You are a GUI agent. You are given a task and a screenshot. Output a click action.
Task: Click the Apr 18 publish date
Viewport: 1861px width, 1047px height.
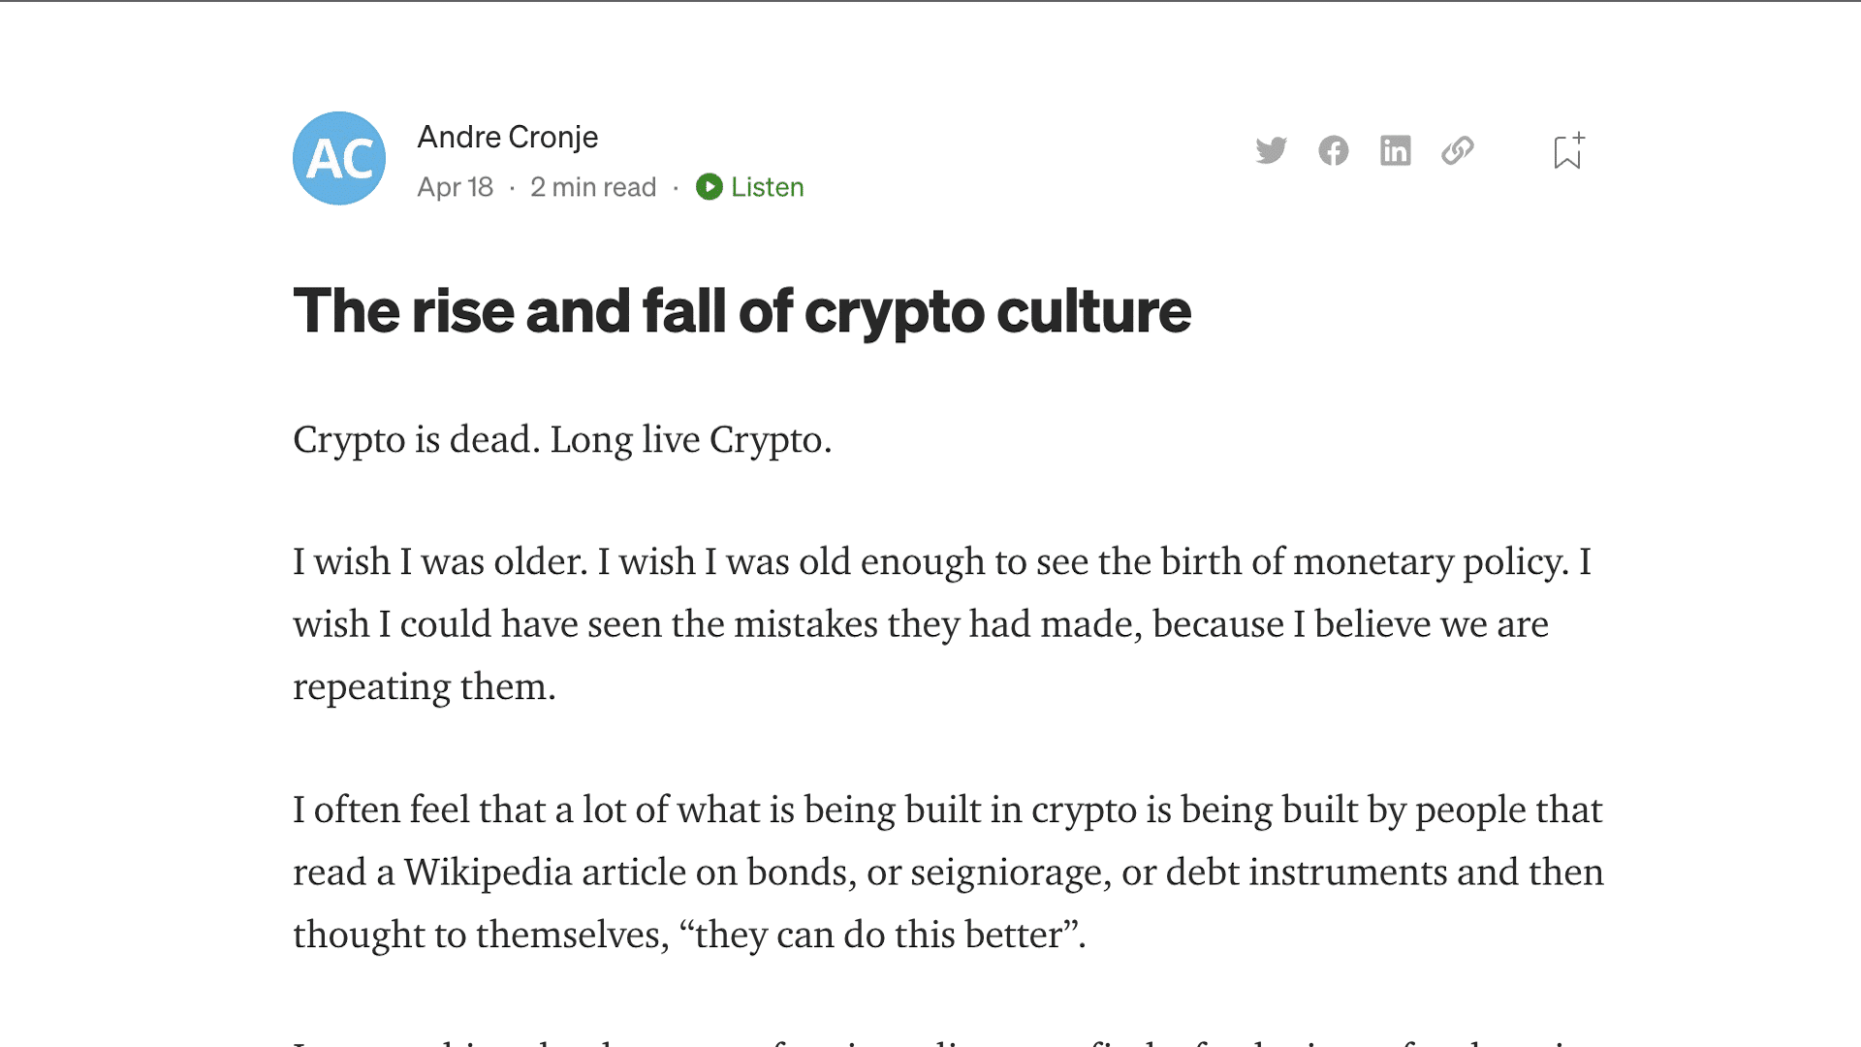456,187
